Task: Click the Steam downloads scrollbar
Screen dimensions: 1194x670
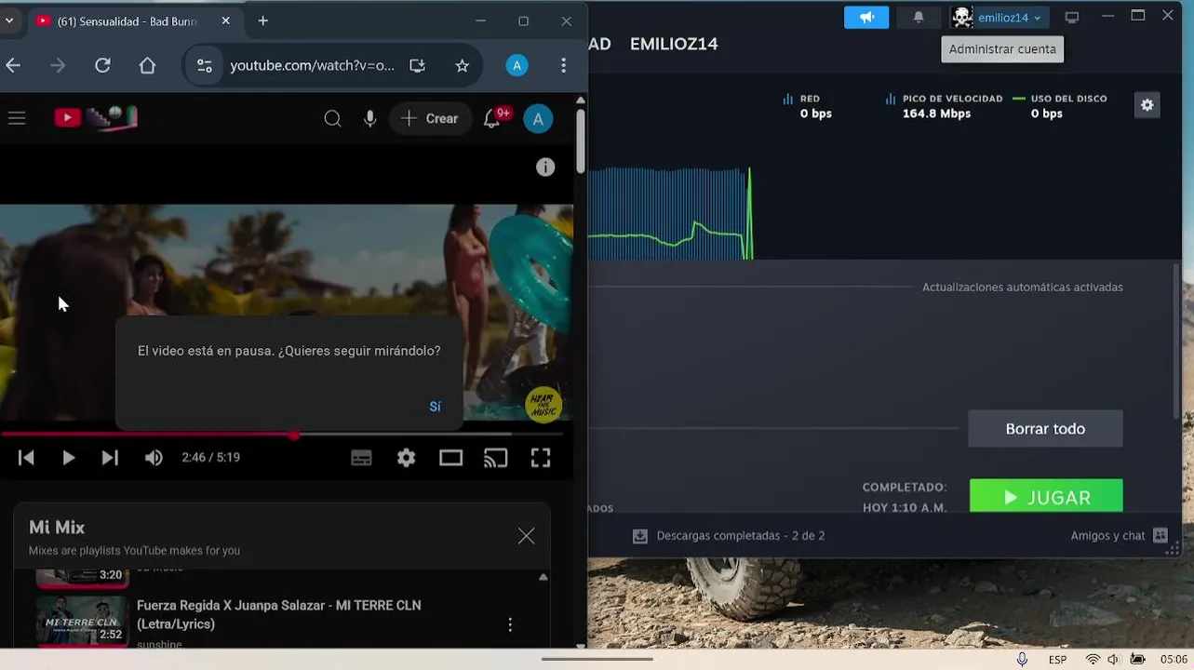Action: [1176, 340]
